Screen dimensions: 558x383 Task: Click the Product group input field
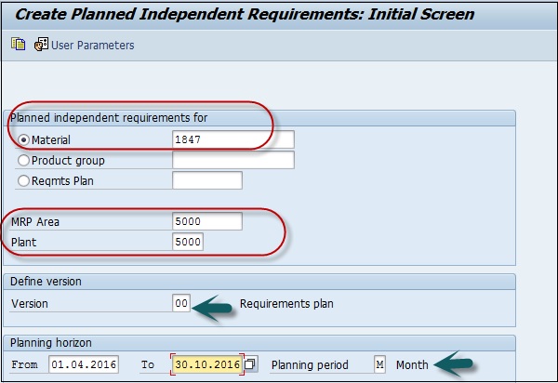click(232, 160)
